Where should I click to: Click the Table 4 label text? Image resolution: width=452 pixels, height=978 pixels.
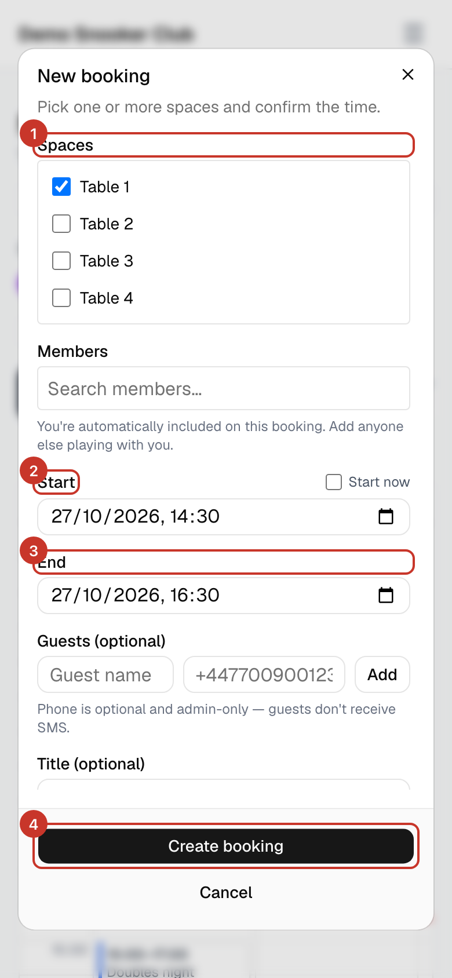107,298
